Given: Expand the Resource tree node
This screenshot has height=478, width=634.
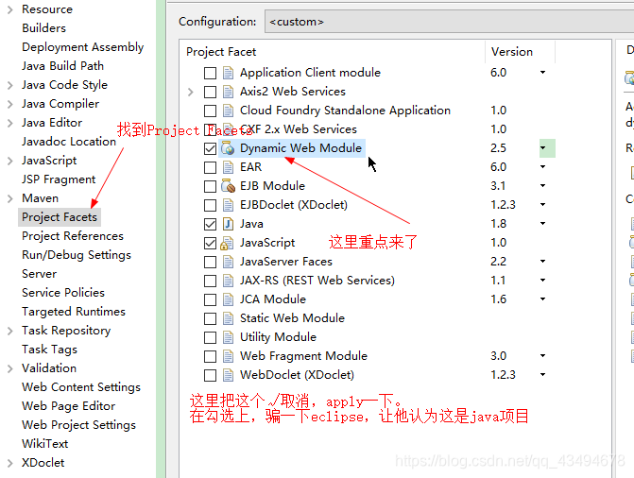Looking at the screenshot, I should [x=10, y=9].
